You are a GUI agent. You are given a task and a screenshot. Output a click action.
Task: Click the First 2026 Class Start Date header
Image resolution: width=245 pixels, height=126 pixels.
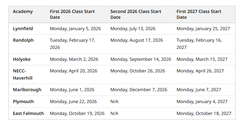[72, 14]
